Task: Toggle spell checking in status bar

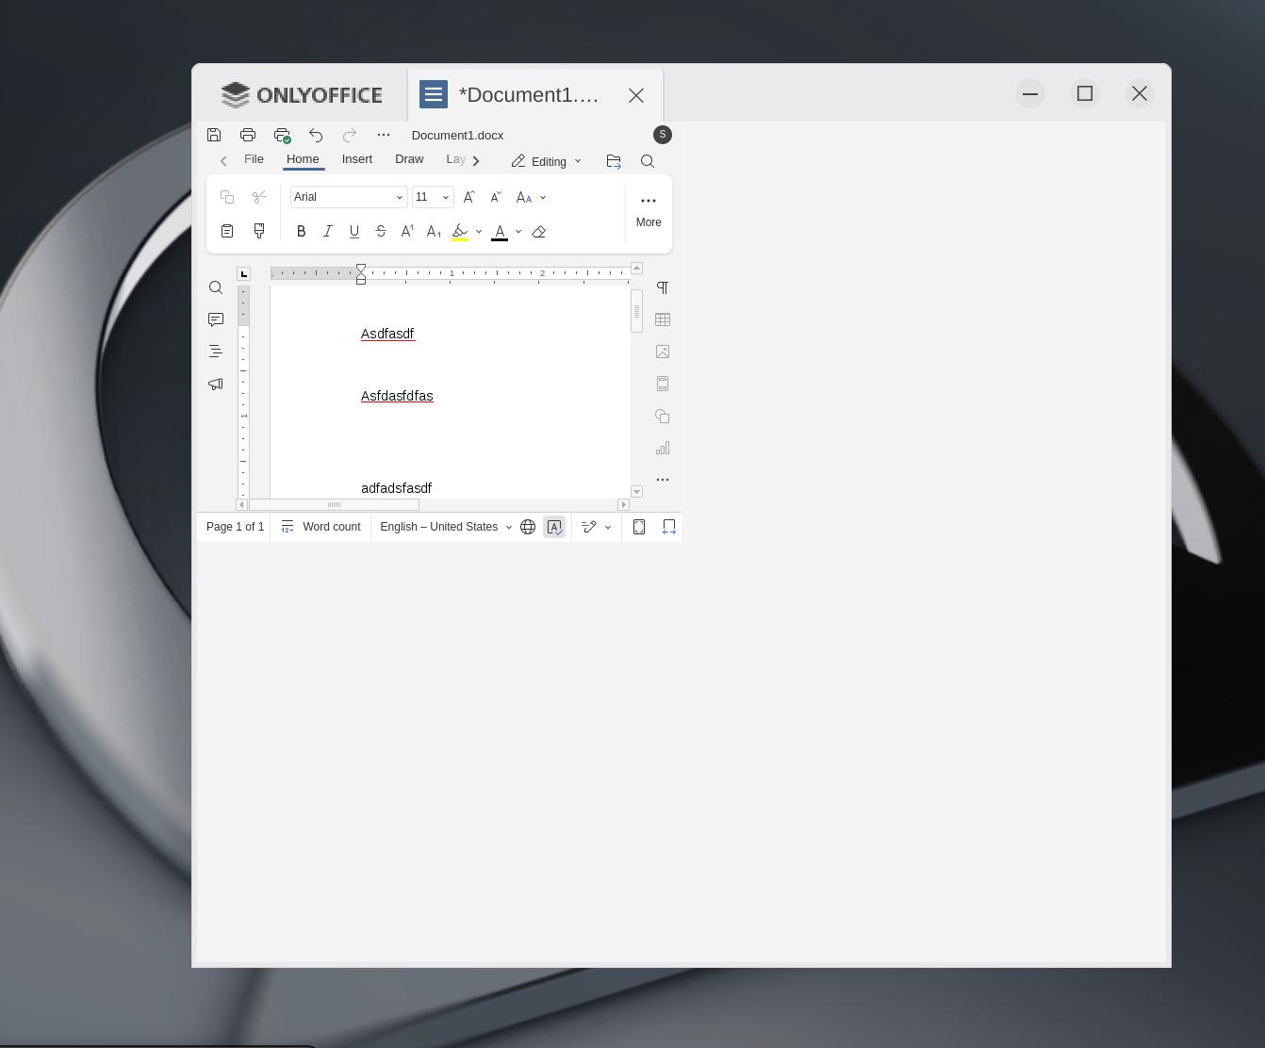Action: 554,527
